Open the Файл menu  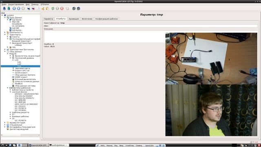point(4,4)
